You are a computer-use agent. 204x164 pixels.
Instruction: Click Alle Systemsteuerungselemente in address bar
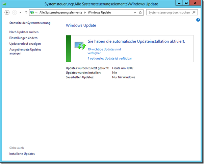pyautogui.click(x=61, y=13)
